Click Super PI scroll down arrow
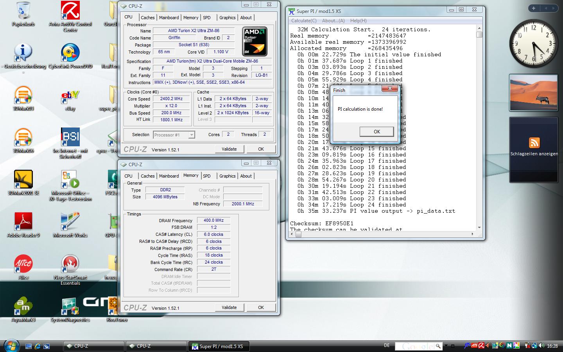The height and width of the screenshot is (352, 563). pyautogui.click(x=479, y=227)
